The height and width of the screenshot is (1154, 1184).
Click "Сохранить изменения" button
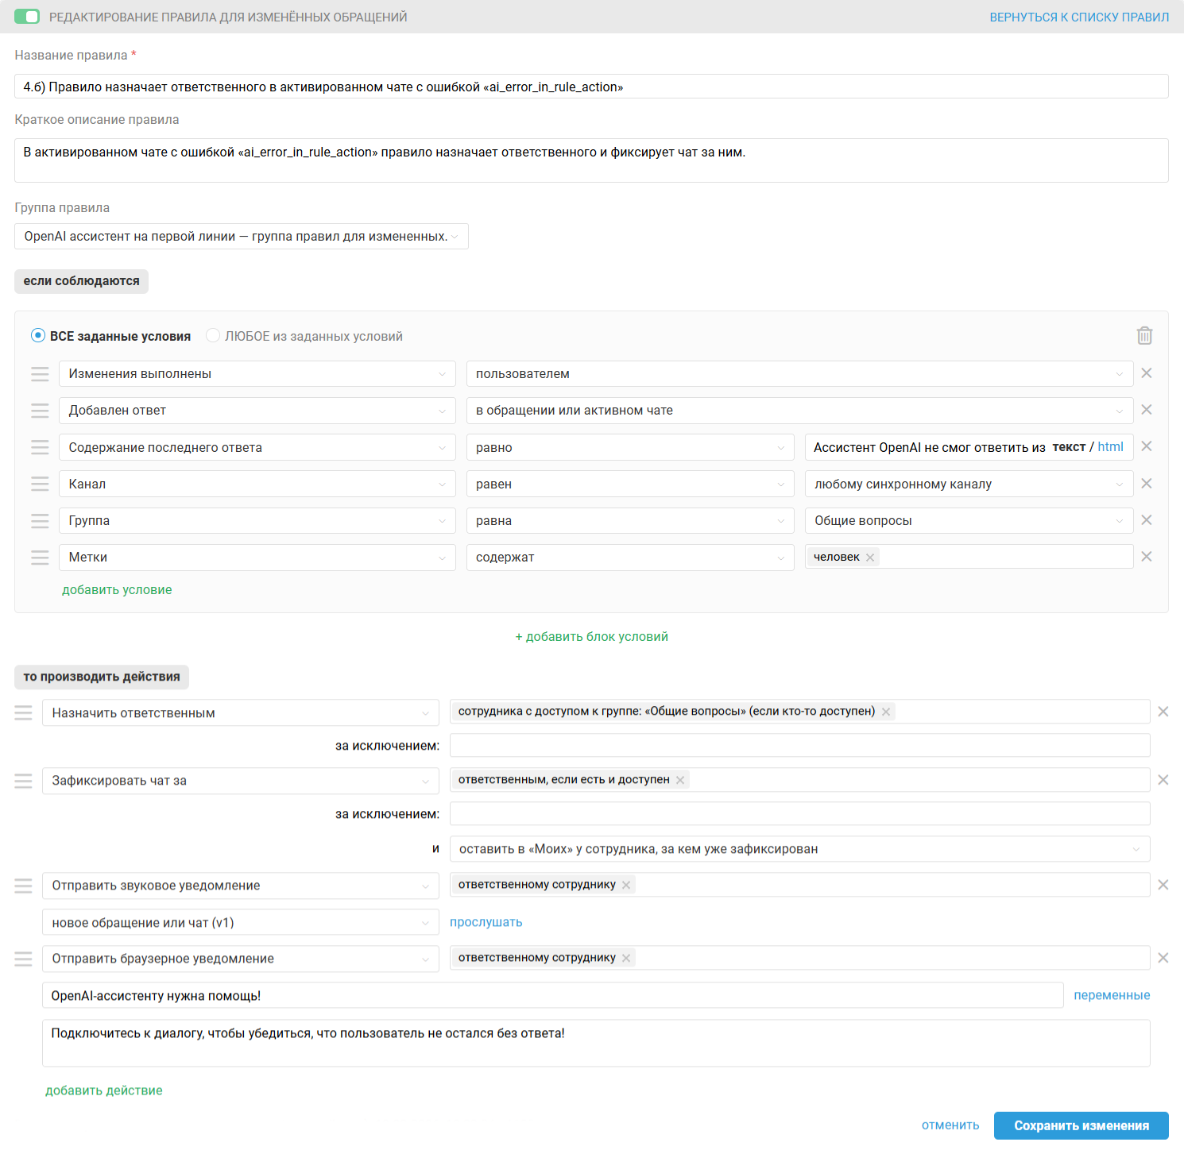(1081, 1125)
